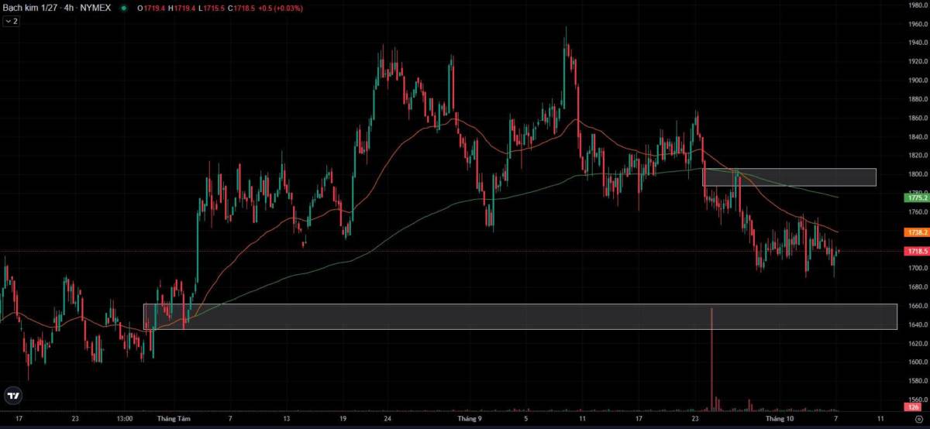
Task: Open the TradingView logo at chart corner
Action: (x=12, y=395)
